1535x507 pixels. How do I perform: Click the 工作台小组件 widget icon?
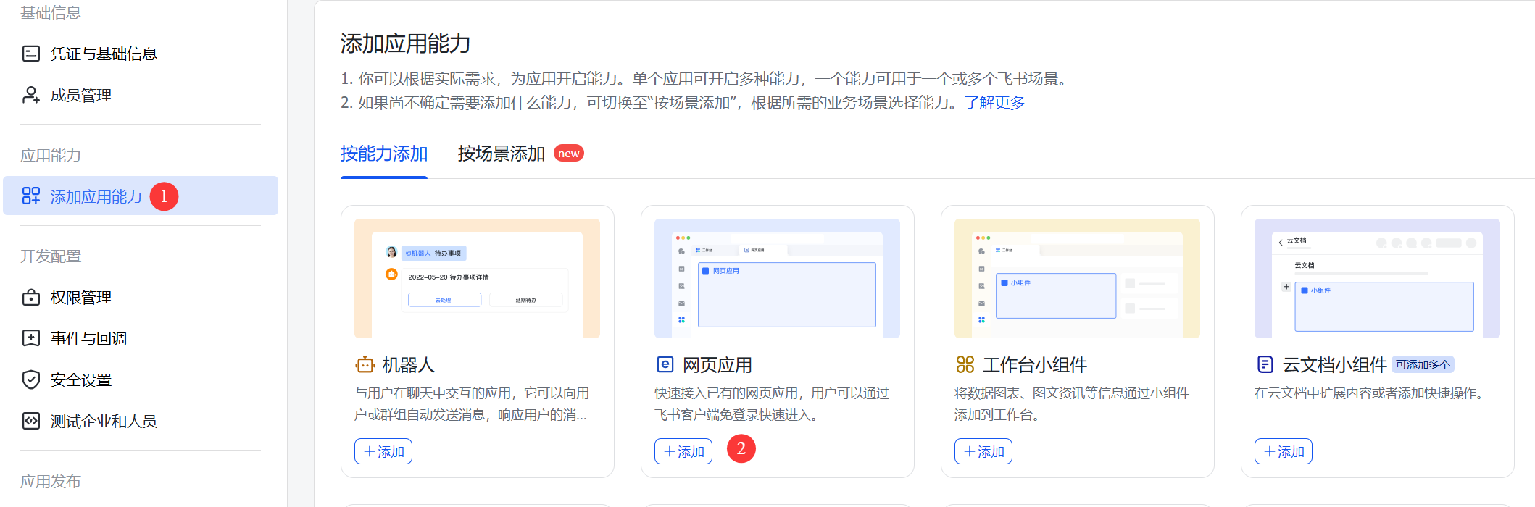coord(965,365)
